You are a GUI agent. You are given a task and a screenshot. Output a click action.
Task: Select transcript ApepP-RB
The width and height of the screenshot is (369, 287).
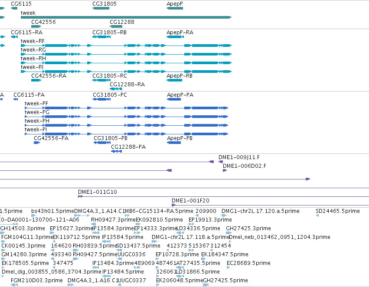click(174, 80)
